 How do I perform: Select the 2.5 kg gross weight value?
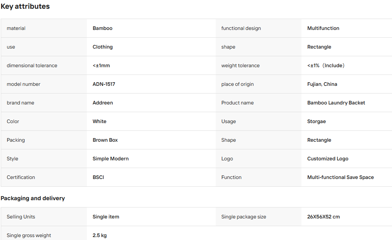(x=100, y=235)
